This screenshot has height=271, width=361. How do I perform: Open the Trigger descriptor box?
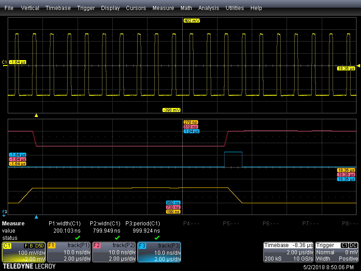[x=337, y=252]
